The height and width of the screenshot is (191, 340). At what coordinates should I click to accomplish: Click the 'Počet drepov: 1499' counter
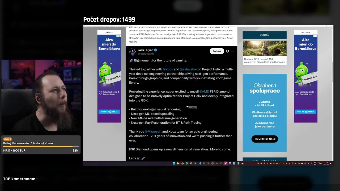pyautogui.click(x=109, y=20)
